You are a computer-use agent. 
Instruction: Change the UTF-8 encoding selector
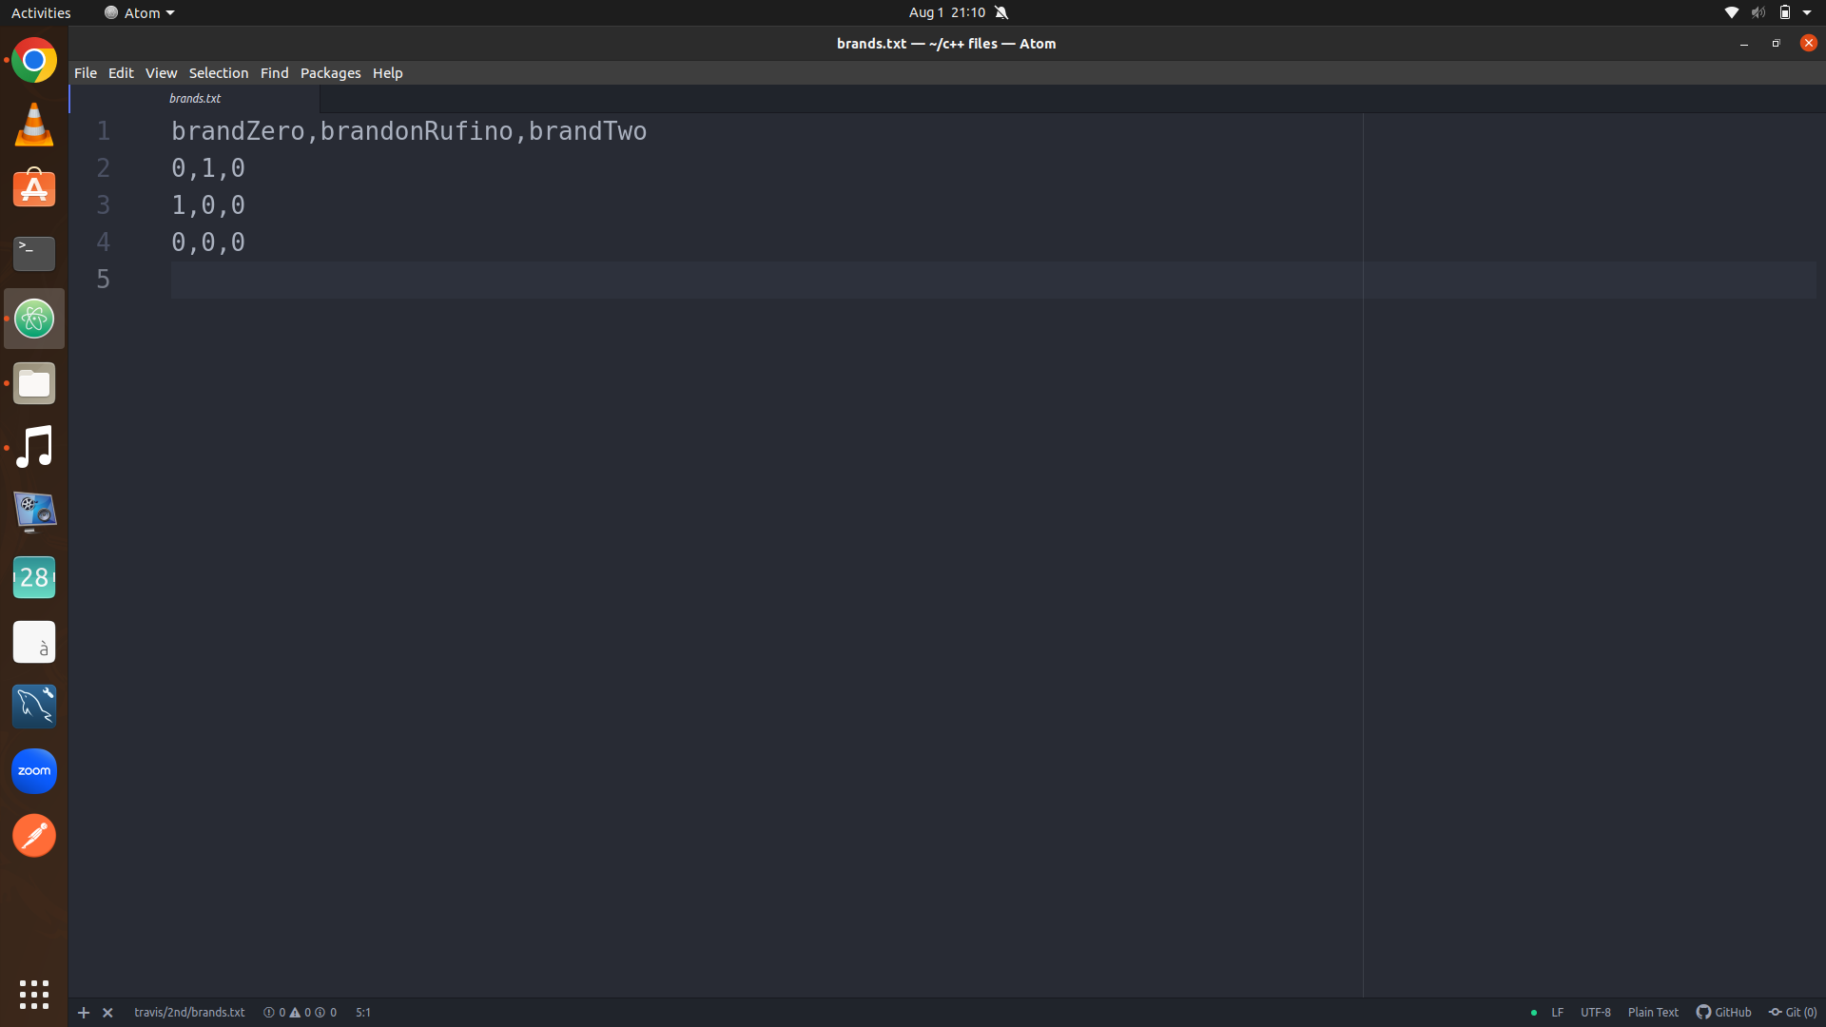coord(1595,1013)
